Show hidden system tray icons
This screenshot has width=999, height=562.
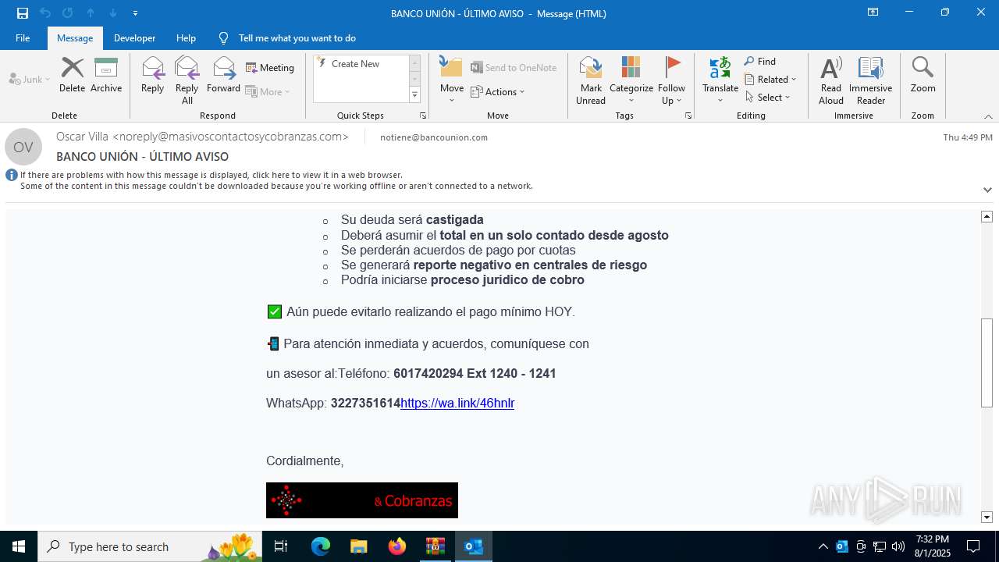823,546
